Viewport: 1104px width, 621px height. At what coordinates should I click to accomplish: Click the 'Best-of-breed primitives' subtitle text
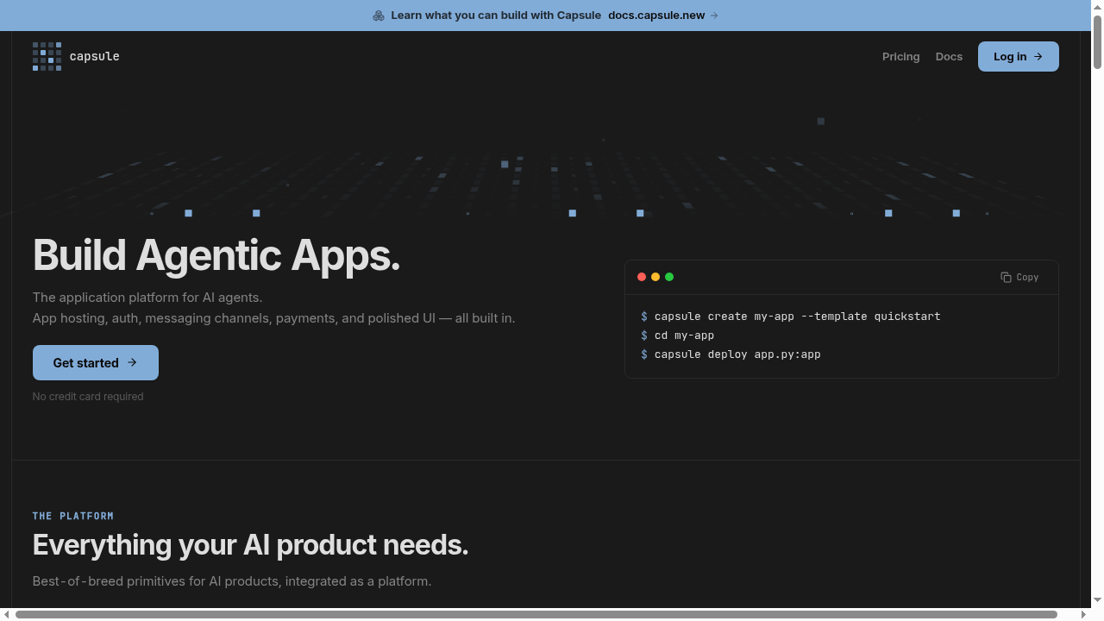coord(232,581)
